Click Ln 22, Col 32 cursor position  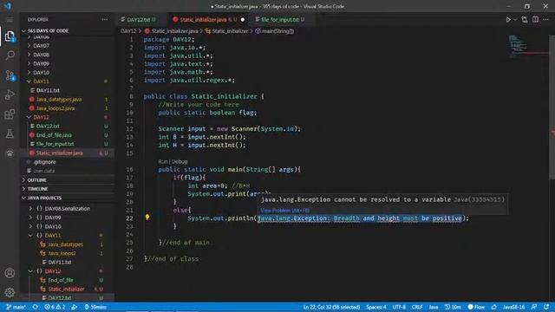coord(331,307)
